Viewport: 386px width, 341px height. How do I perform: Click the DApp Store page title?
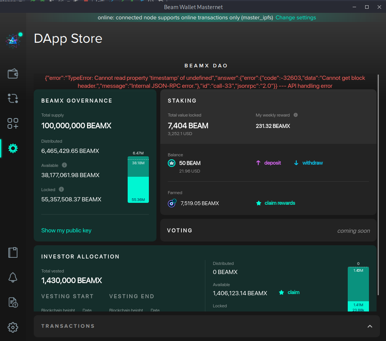[68, 38]
